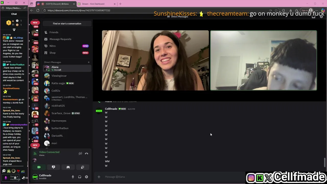Open Nitro page
This screenshot has height=184, width=327.
pos(67,46)
